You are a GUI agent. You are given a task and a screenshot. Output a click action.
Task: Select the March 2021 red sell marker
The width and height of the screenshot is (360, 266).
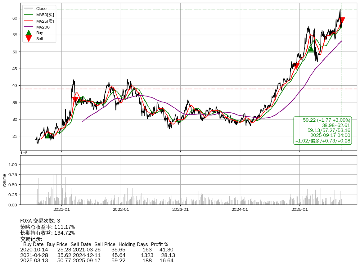[75, 100]
